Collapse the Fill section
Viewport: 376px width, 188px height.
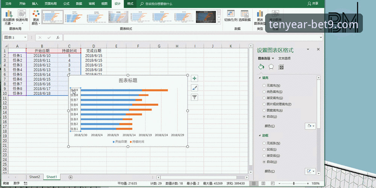point(259,78)
